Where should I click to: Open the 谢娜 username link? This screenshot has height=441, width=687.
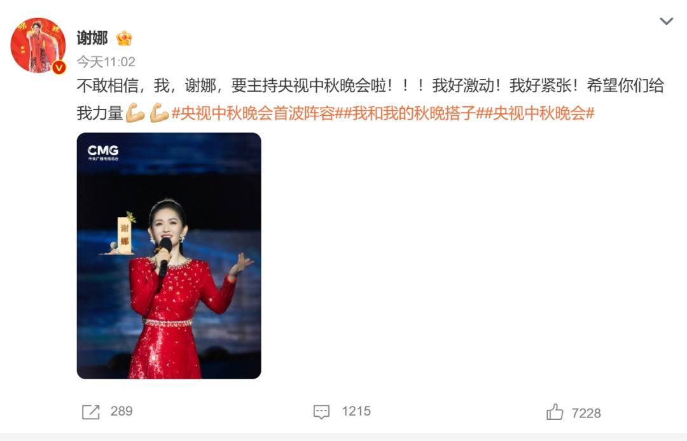[92, 38]
